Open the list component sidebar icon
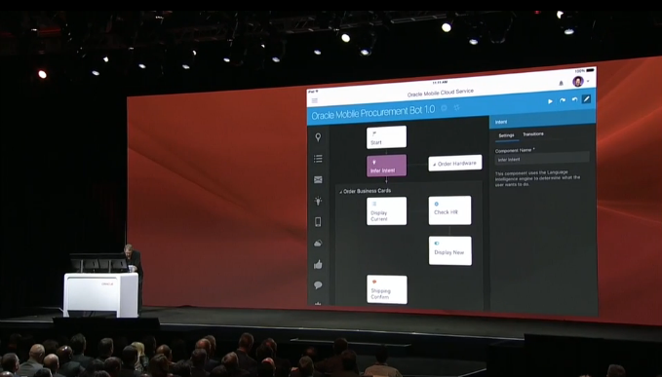 click(318, 159)
